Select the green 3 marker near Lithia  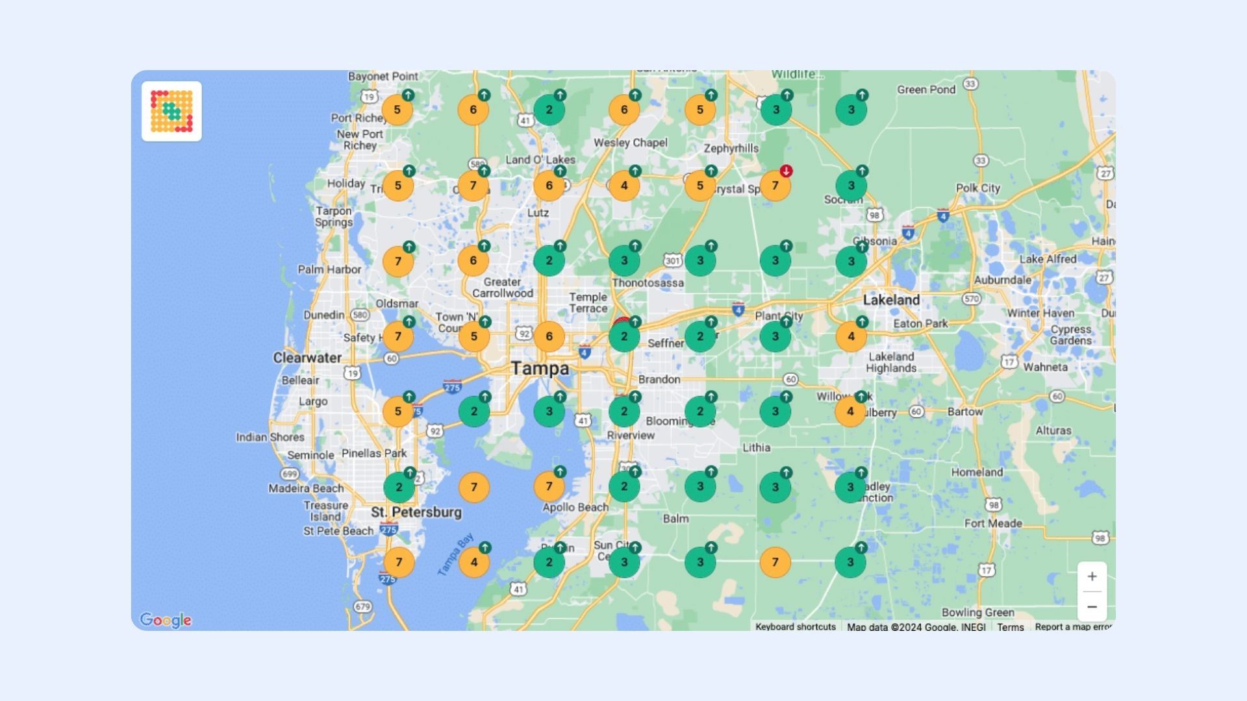(x=775, y=486)
